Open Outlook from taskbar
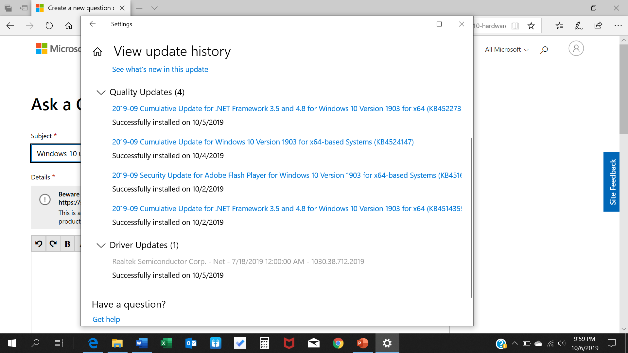The width and height of the screenshot is (628, 353). tap(191, 343)
